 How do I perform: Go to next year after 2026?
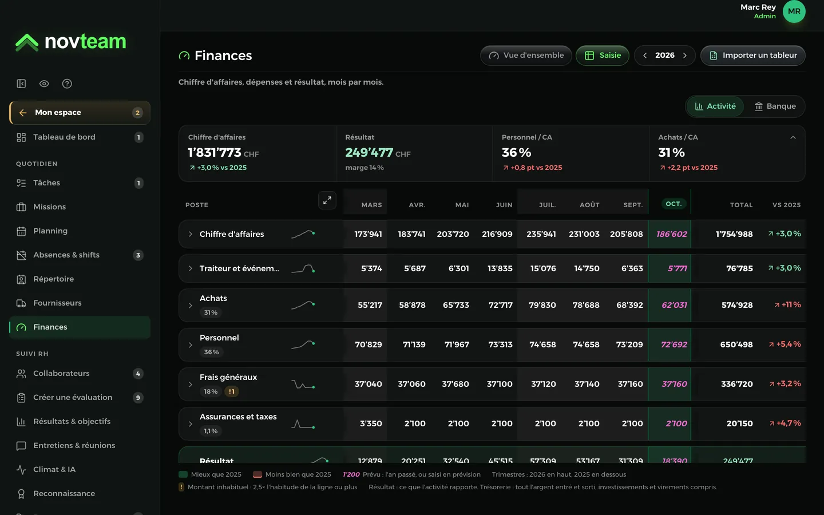click(x=685, y=56)
